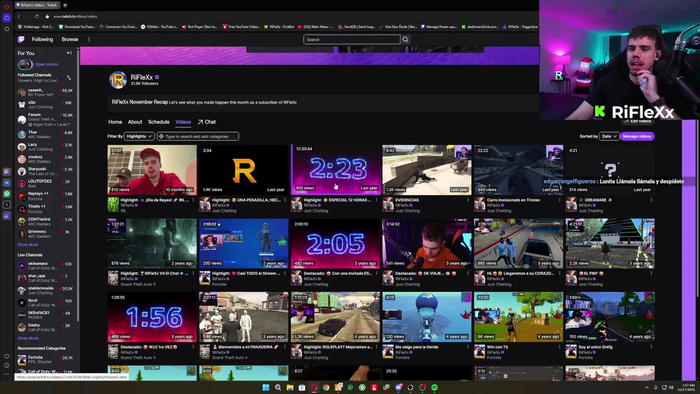This screenshot has height=394, width=700.
Task: Open File Explorer from the taskbar
Action: point(290,387)
